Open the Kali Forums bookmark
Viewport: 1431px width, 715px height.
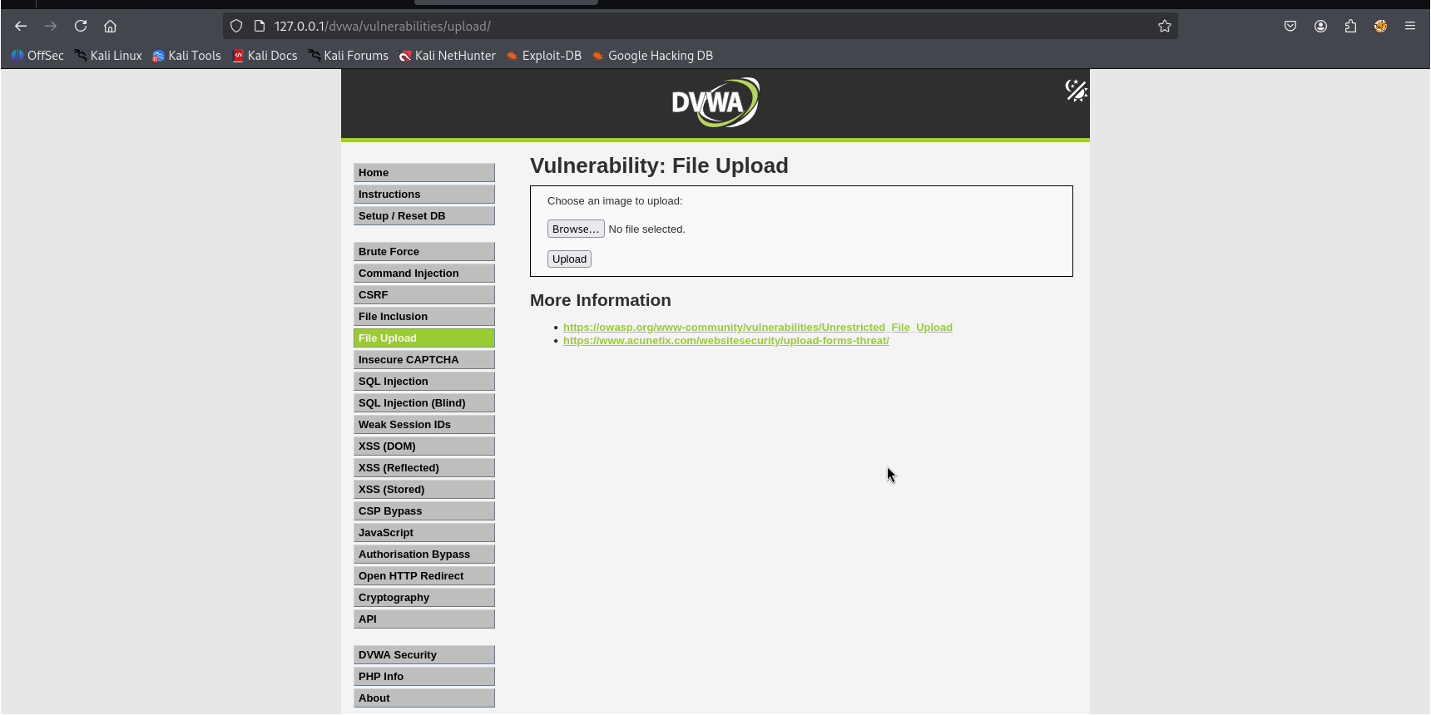pos(348,56)
